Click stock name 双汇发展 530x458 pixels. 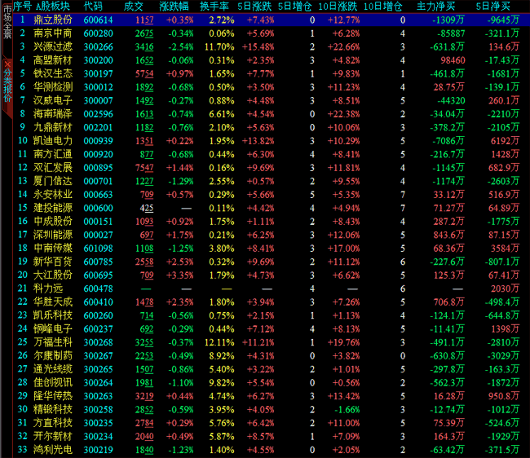(53, 168)
